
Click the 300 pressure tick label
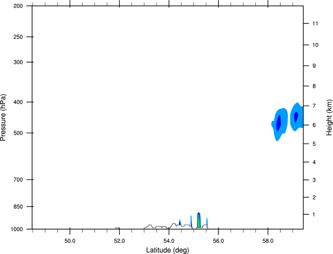click(x=18, y=62)
